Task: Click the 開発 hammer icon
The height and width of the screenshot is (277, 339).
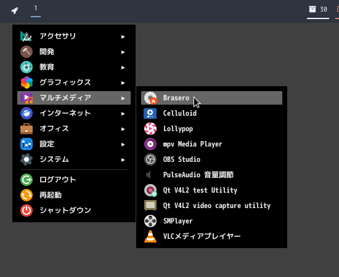Action: coord(27,52)
